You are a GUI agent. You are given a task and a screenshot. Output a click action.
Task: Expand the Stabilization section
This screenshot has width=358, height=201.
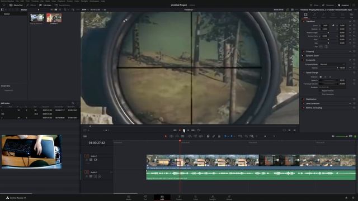pyautogui.click(x=311, y=99)
